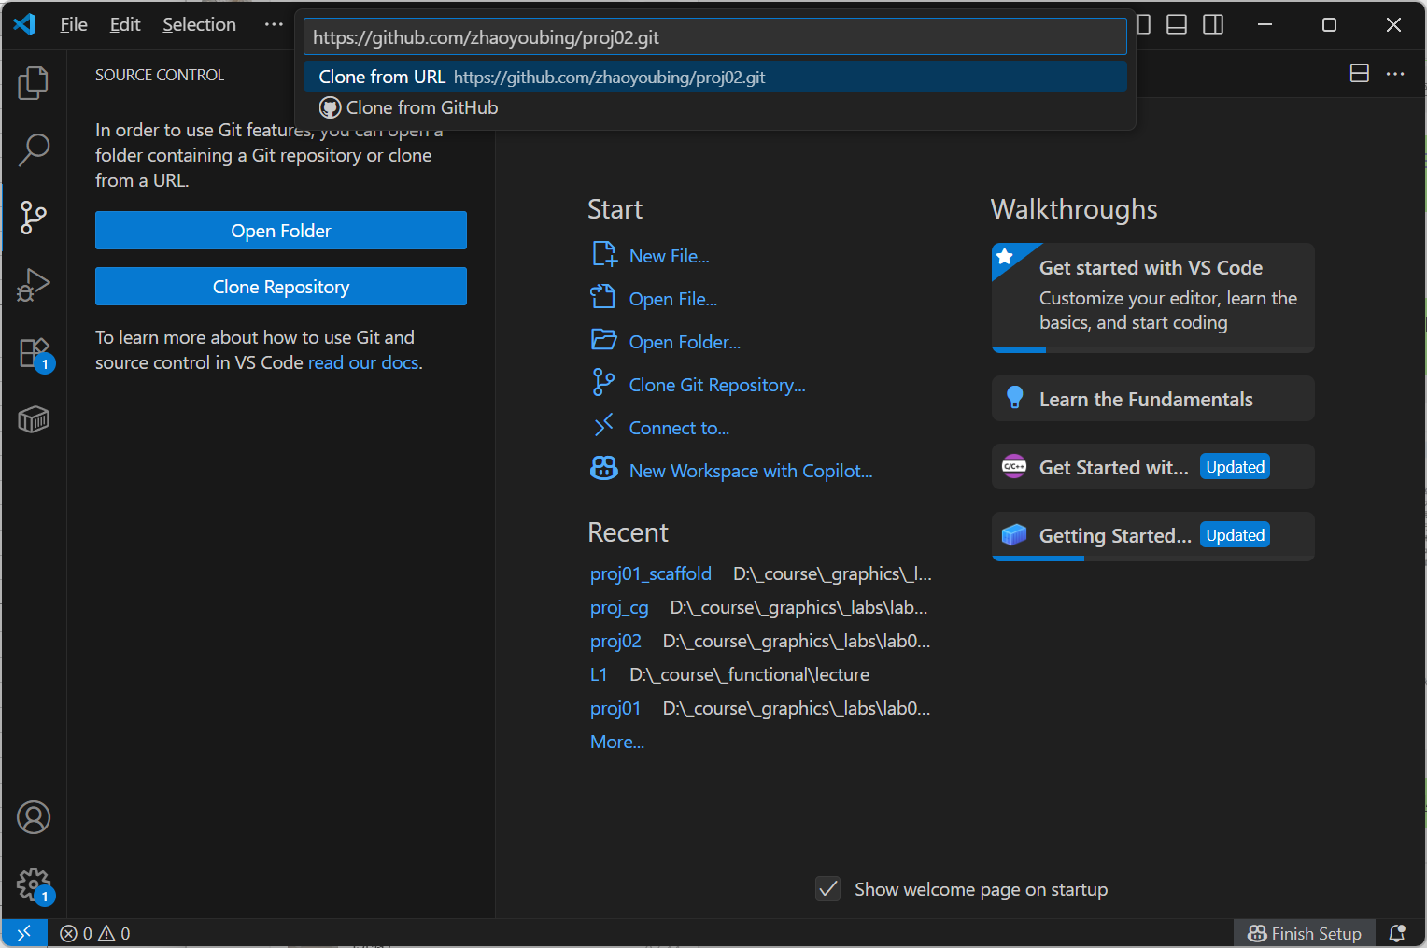Expand the hidden menu bar items ellipsis
The image size is (1427, 948).
(x=274, y=24)
